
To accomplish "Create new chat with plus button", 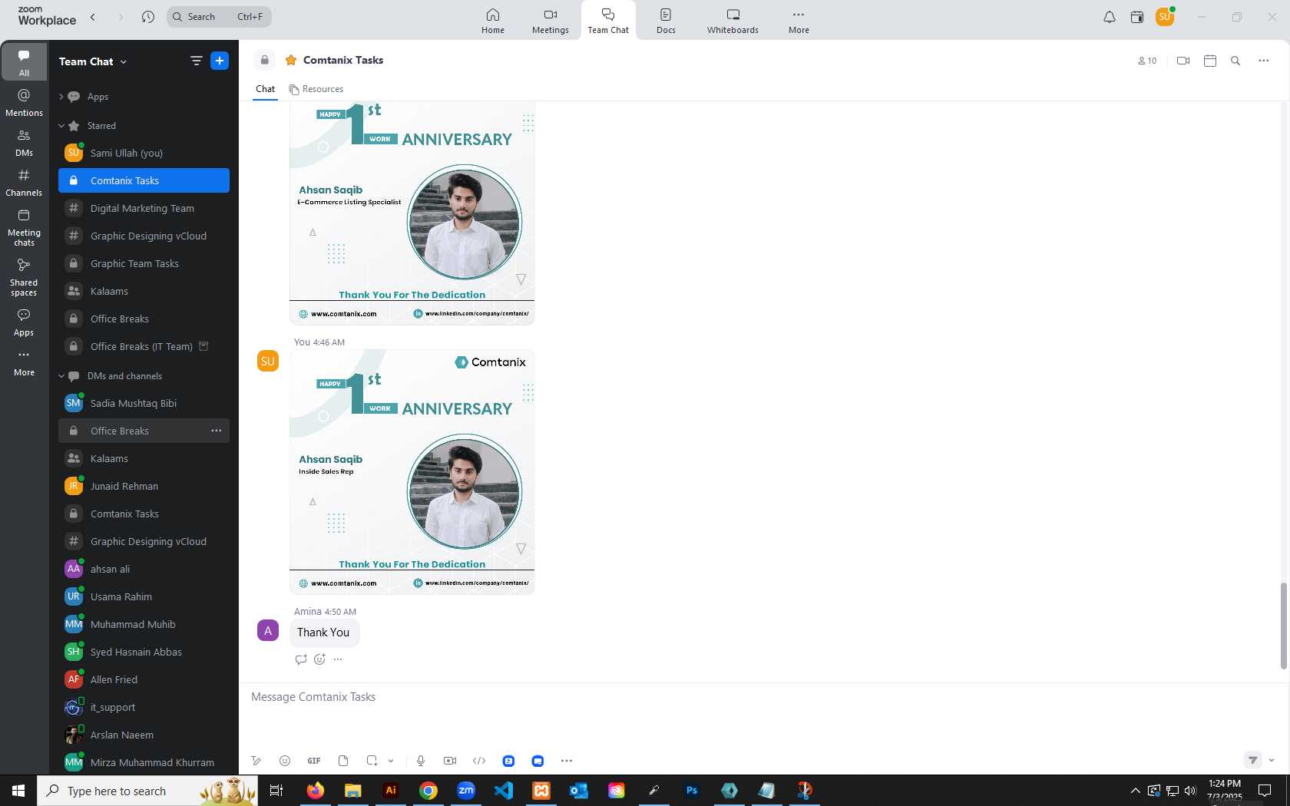I will pyautogui.click(x=220, y=61).
